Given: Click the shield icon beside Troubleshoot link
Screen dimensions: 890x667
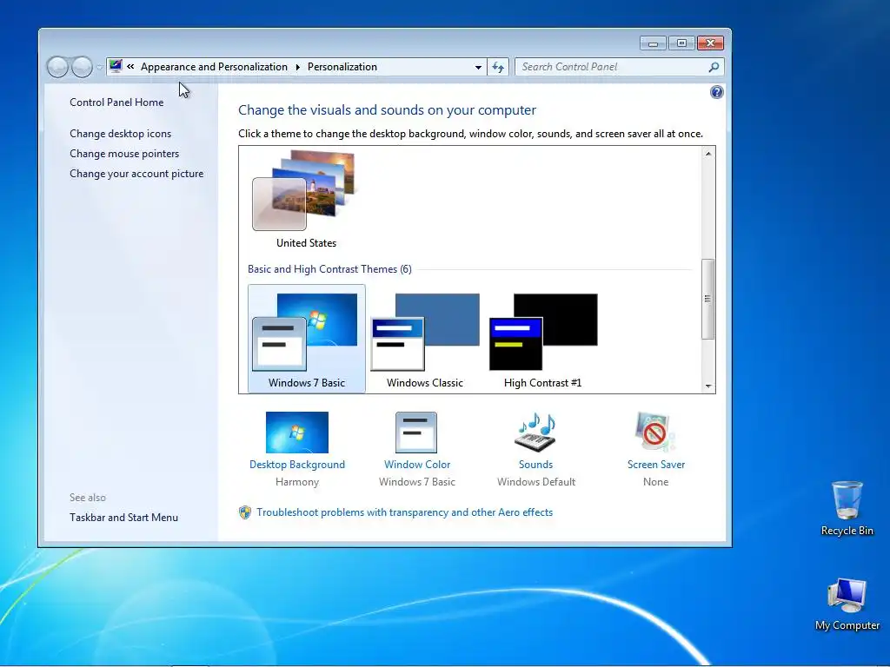Looking at the screenshot, I should pos(244,512).
